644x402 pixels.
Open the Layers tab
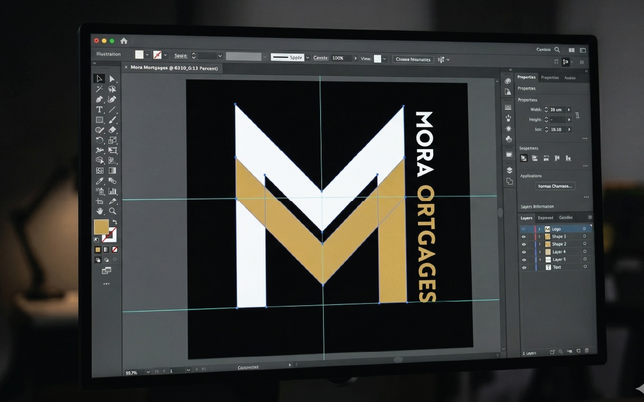526,218
